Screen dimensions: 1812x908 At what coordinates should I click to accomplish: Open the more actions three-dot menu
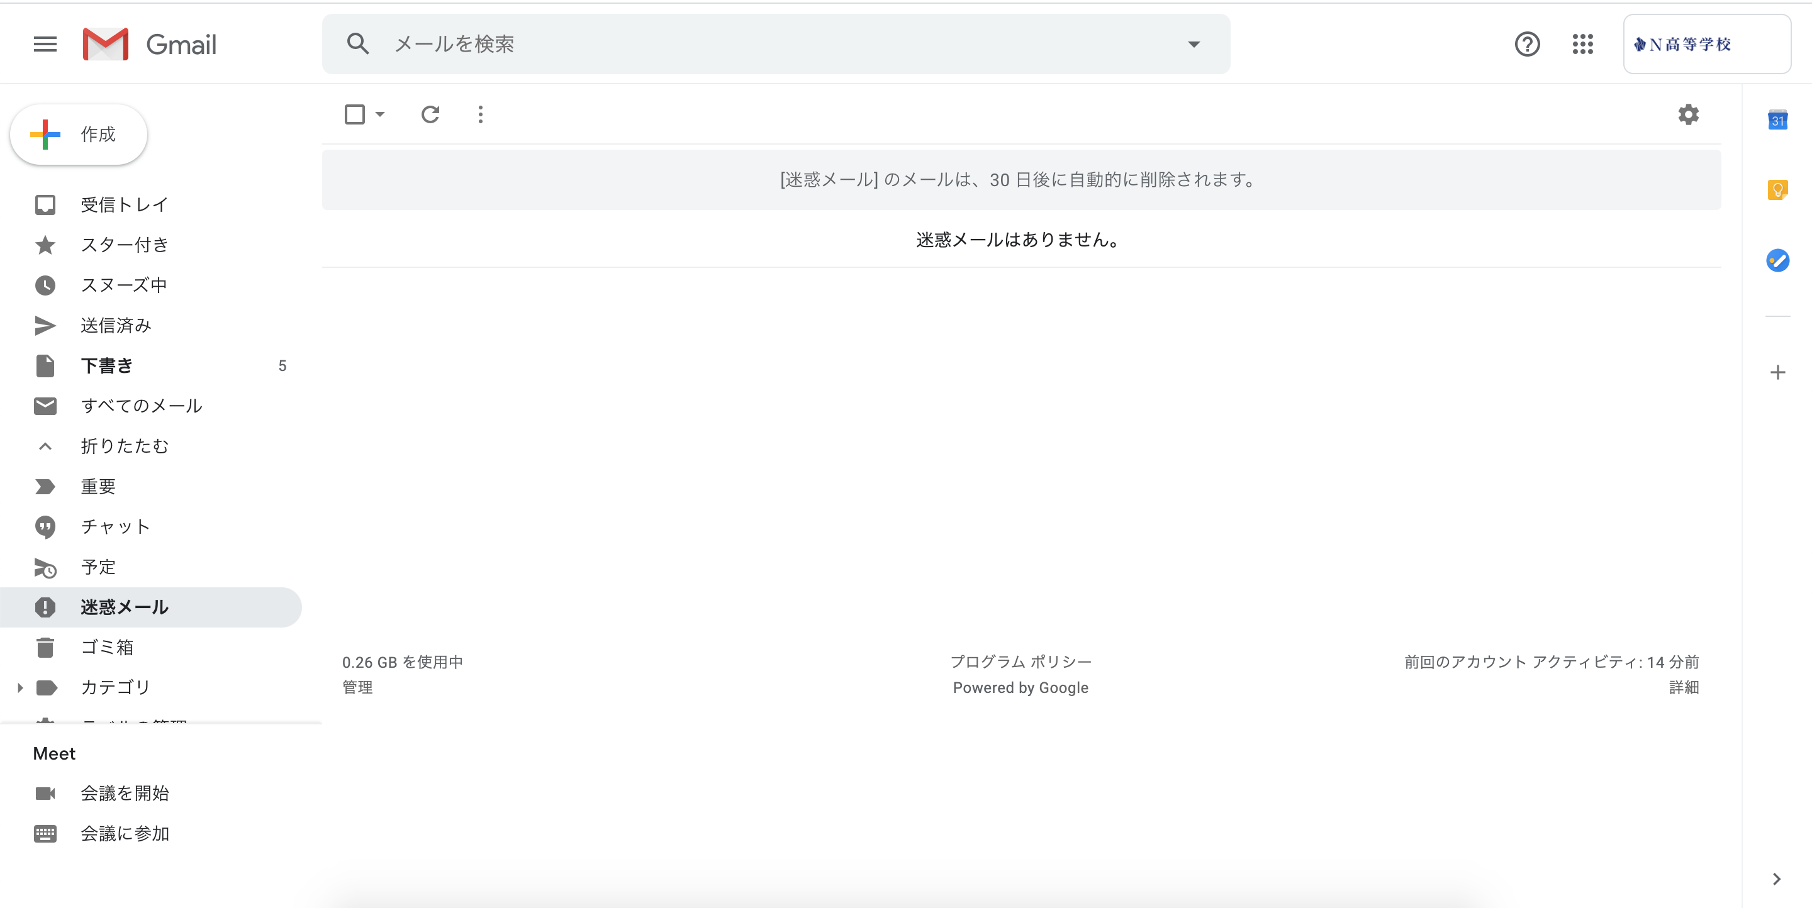[479, 114]
